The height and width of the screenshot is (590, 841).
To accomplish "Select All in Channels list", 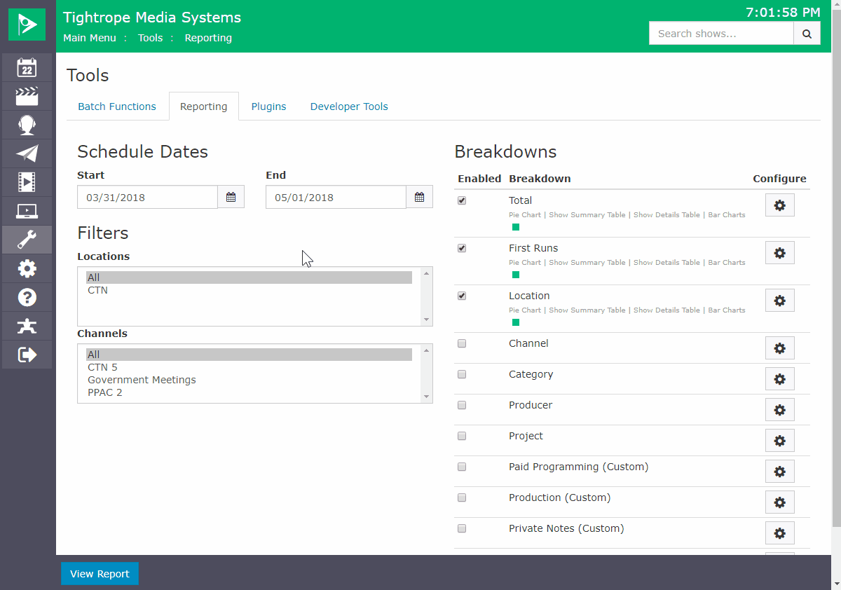I will (249, 355).
